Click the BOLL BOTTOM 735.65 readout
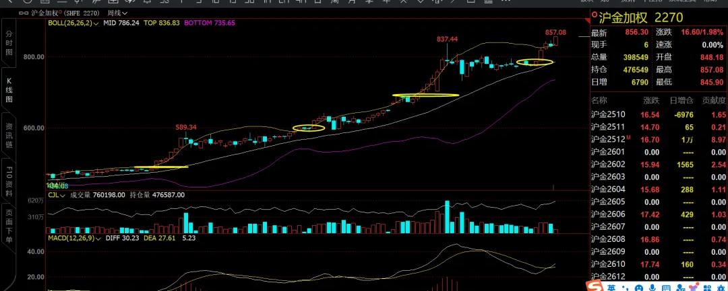Image resolution: width=728 pixels, height=291 pixels. (209, 22)
